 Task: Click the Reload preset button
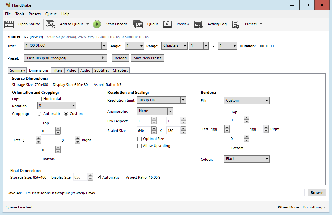[x=121, y=58]
